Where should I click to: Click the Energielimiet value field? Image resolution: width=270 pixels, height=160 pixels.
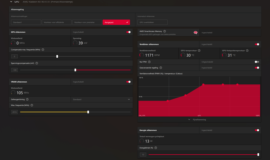coord(143,155)
